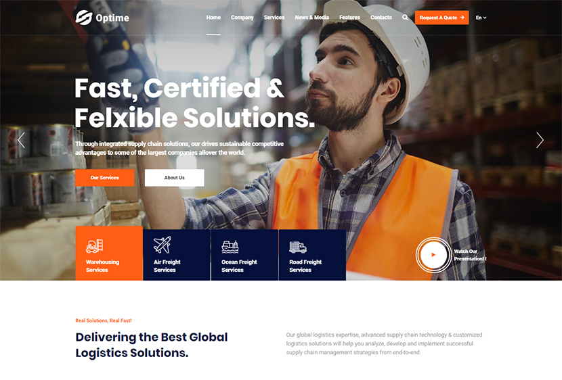Click the Our Services button

point(105,177)
